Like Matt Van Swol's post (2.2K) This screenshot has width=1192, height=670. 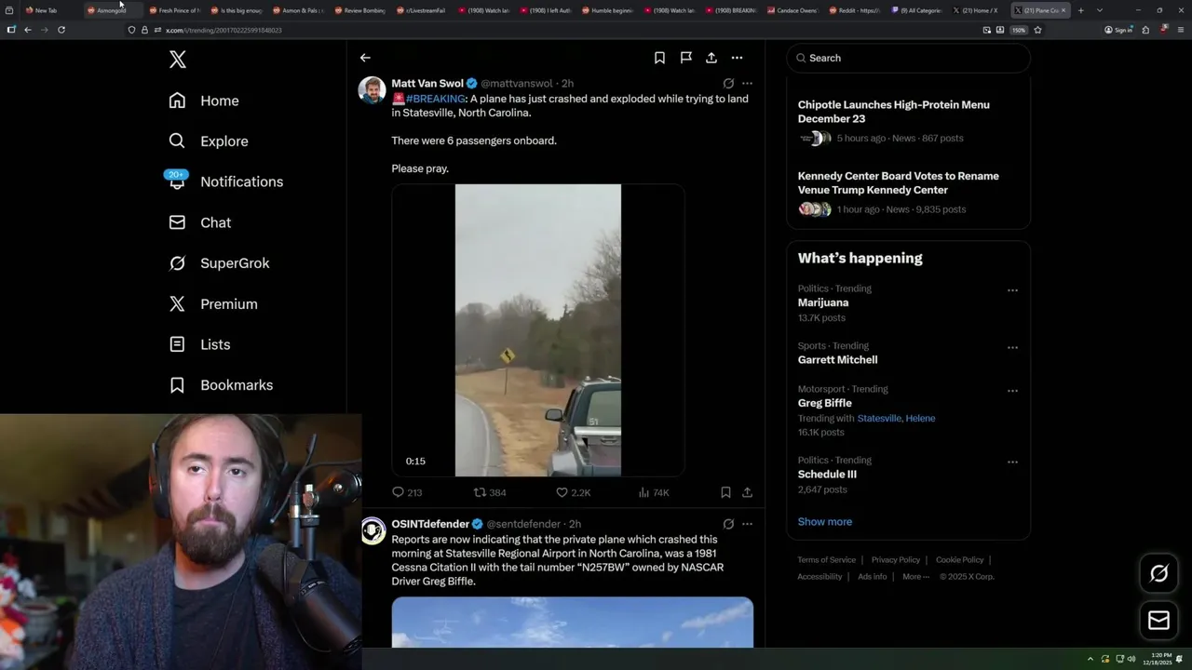coord(573,492)
